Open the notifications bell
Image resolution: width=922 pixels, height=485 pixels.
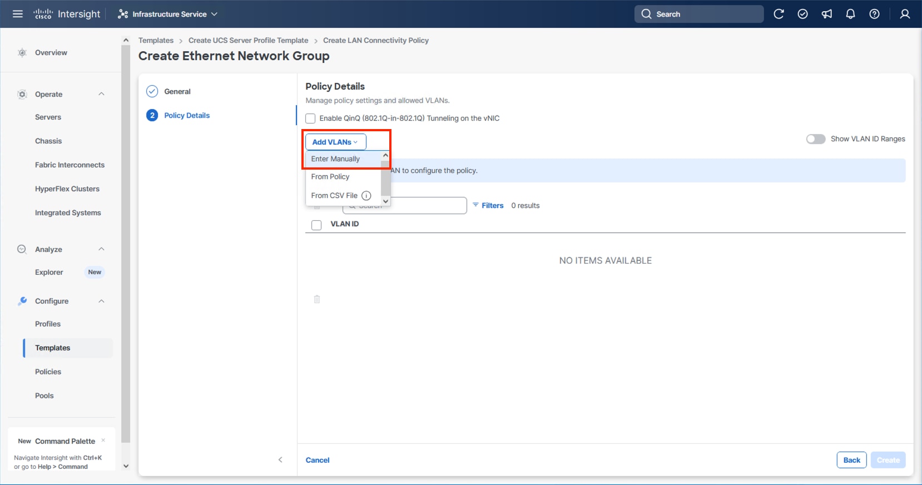click(850, 14)
